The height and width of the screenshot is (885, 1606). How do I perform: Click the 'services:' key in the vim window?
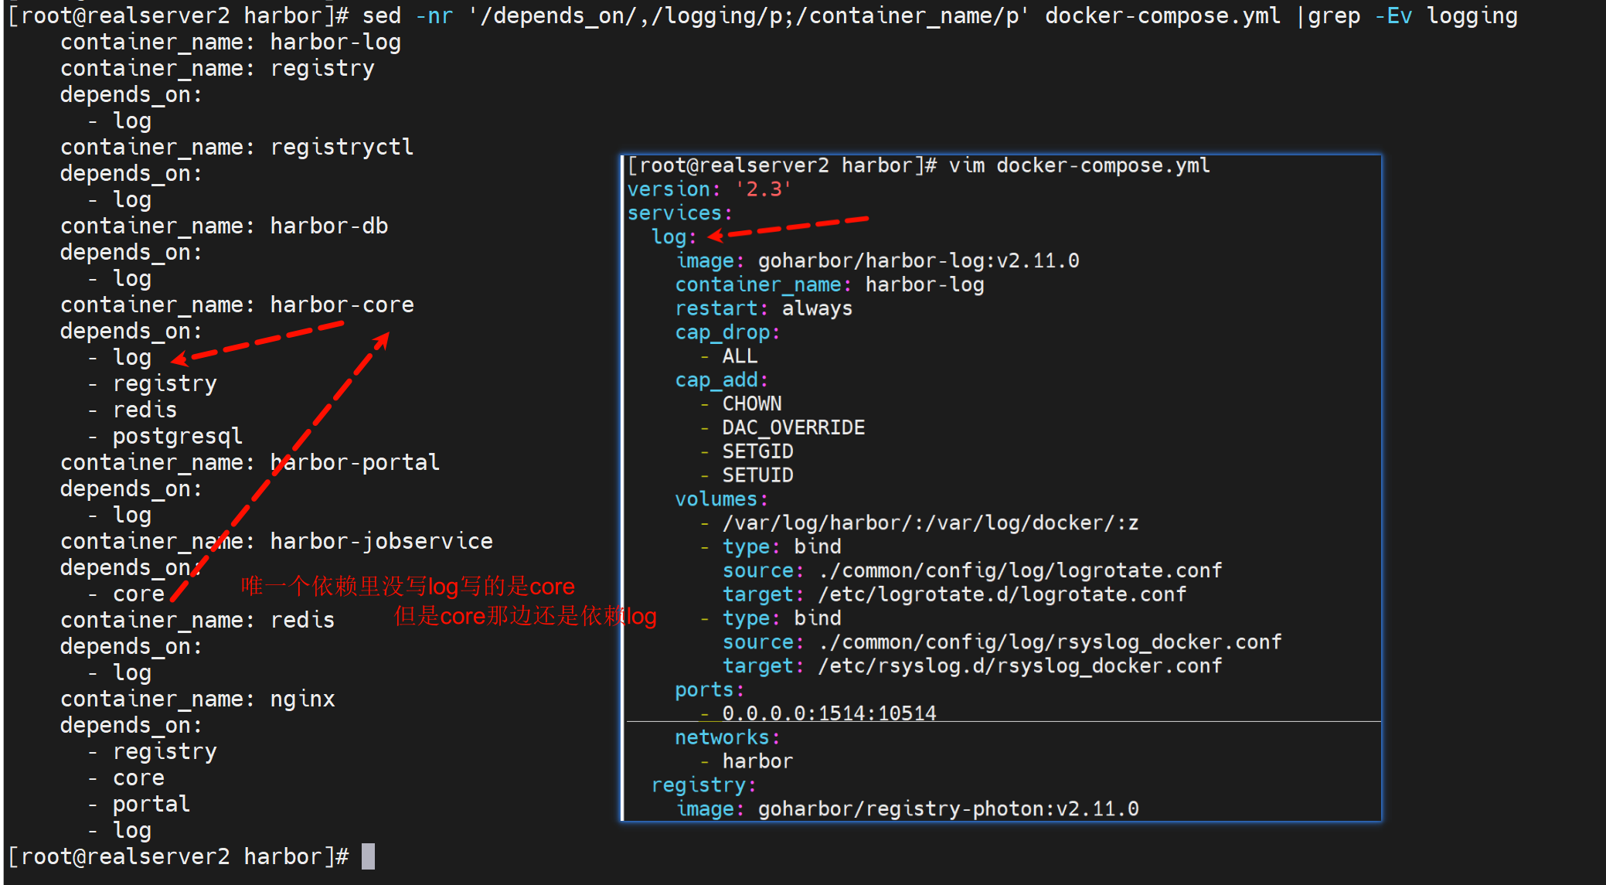pyautogui.click(x=679, y=213)
